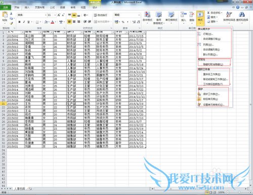This screenshot has height=195, width=253.
Task: Toggle top vertical alignment
Action: [x=69, y=15]
